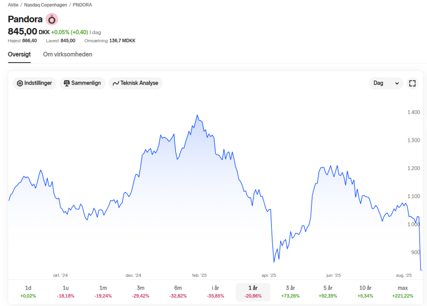This screenshot has height=306, width=427.
Task: Select the 3m time range
Action: tap(141, 292)
